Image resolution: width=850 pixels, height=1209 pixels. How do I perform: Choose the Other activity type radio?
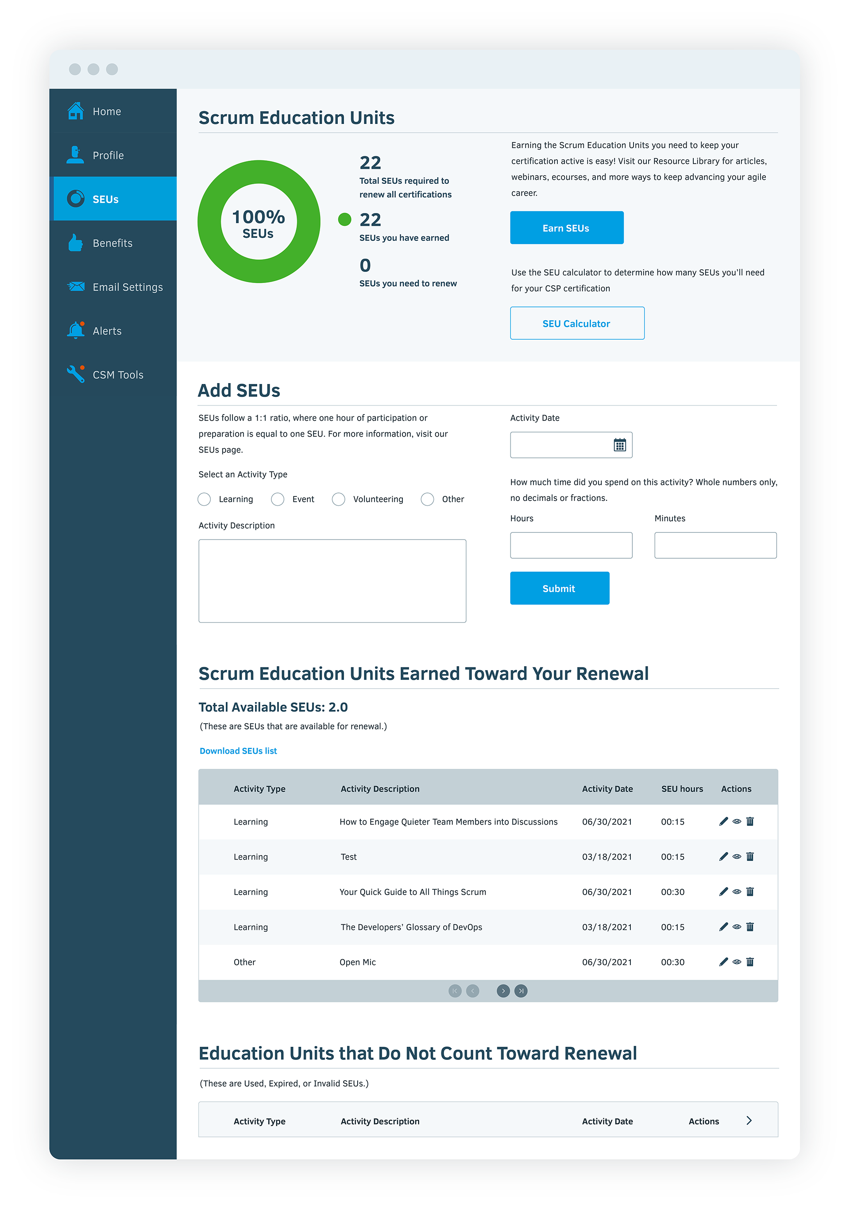pyautogui.click(x=427, y=499)
